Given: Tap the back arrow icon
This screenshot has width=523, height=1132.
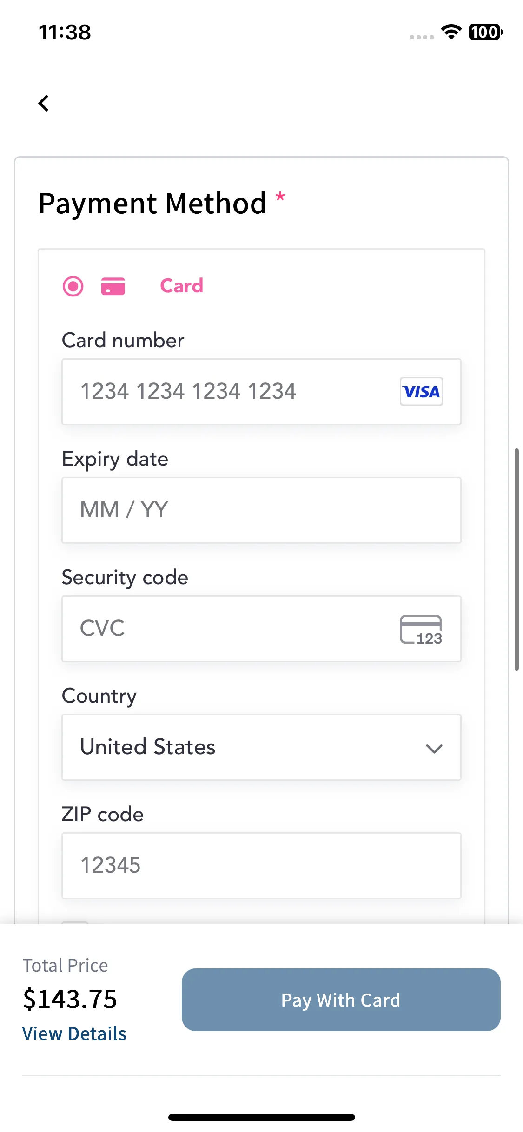Looking at the screenshot, I should coord(44,103).
